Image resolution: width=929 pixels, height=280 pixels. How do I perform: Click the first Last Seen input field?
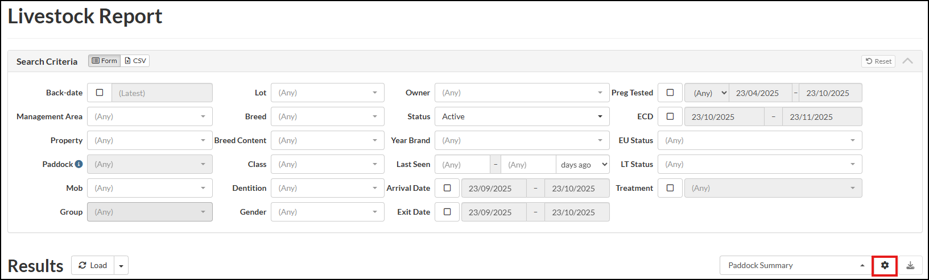pyautogui.click(x=462, y=164)
